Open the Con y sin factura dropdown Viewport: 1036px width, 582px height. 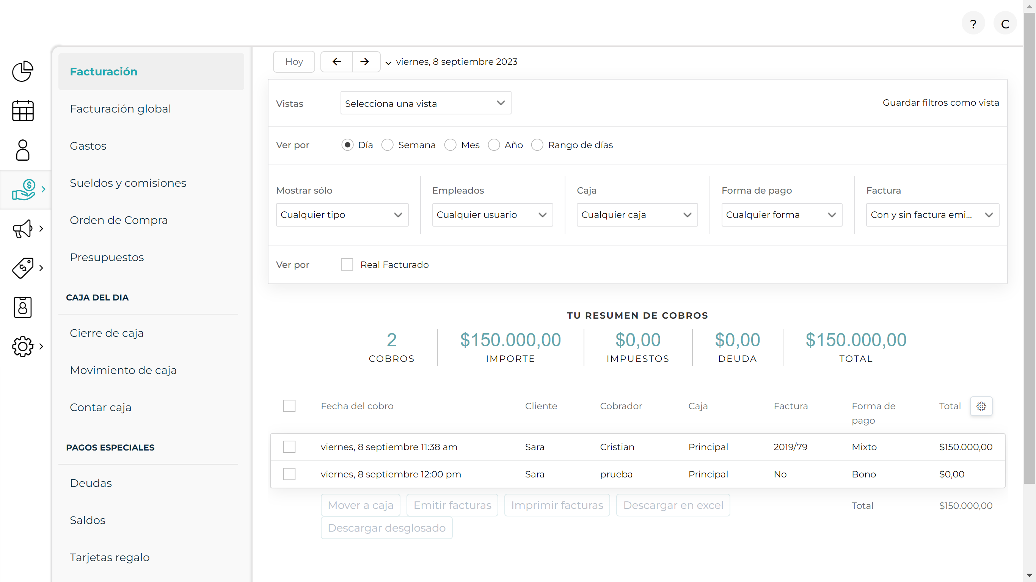[x=932, y=214]
